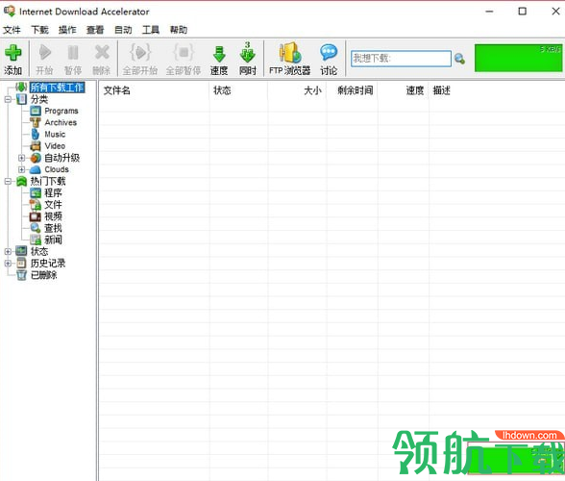Open the 自动 menu
This screenshot has height=481, width=565.
(123, 30)
